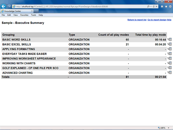This screenshot has width=173, height=130.
Task: Click Count of all play modes header
Action: point(114,35)
